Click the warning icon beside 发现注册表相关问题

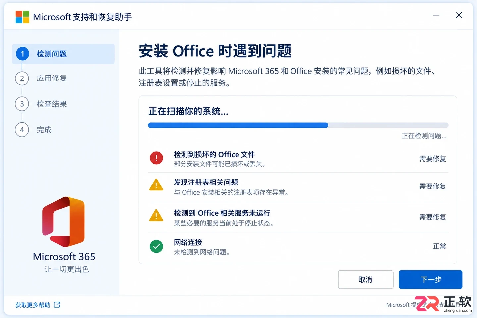[156, 185]
